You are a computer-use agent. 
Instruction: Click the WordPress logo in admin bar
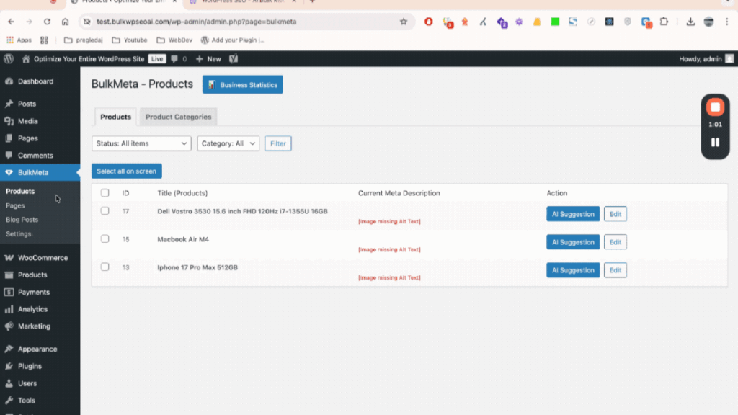(9, 59)
